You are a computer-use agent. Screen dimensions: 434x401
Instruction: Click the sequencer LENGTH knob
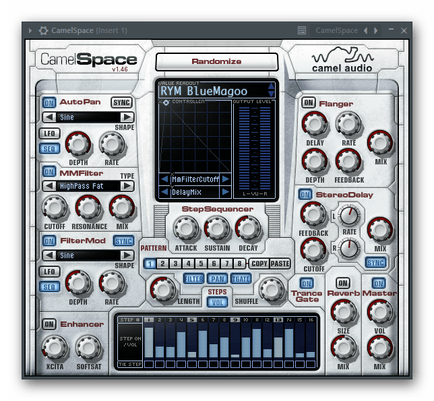163,290
